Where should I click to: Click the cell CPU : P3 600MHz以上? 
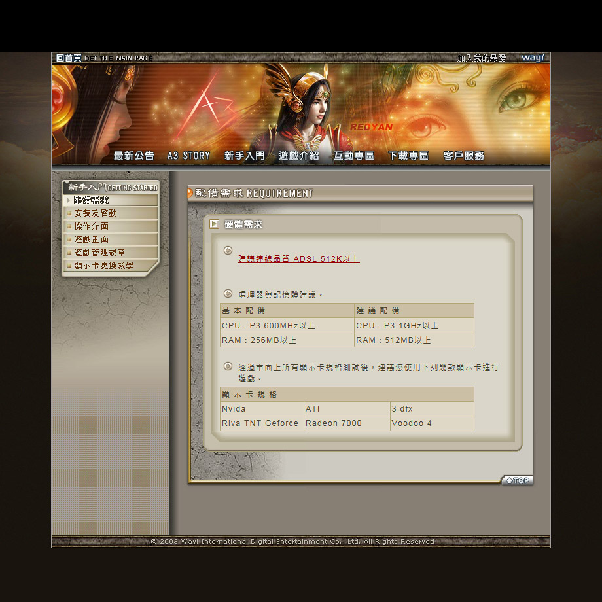pos(287,325)
